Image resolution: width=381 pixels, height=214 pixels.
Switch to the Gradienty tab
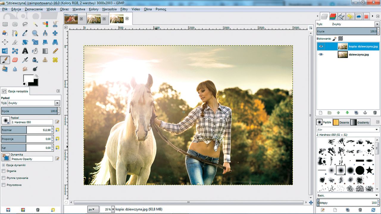pos(360,122)
